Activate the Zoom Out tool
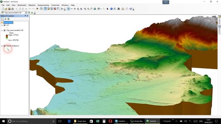Image resolution: width=221 pixels, height=124 pixels. (x=88, y=9)
